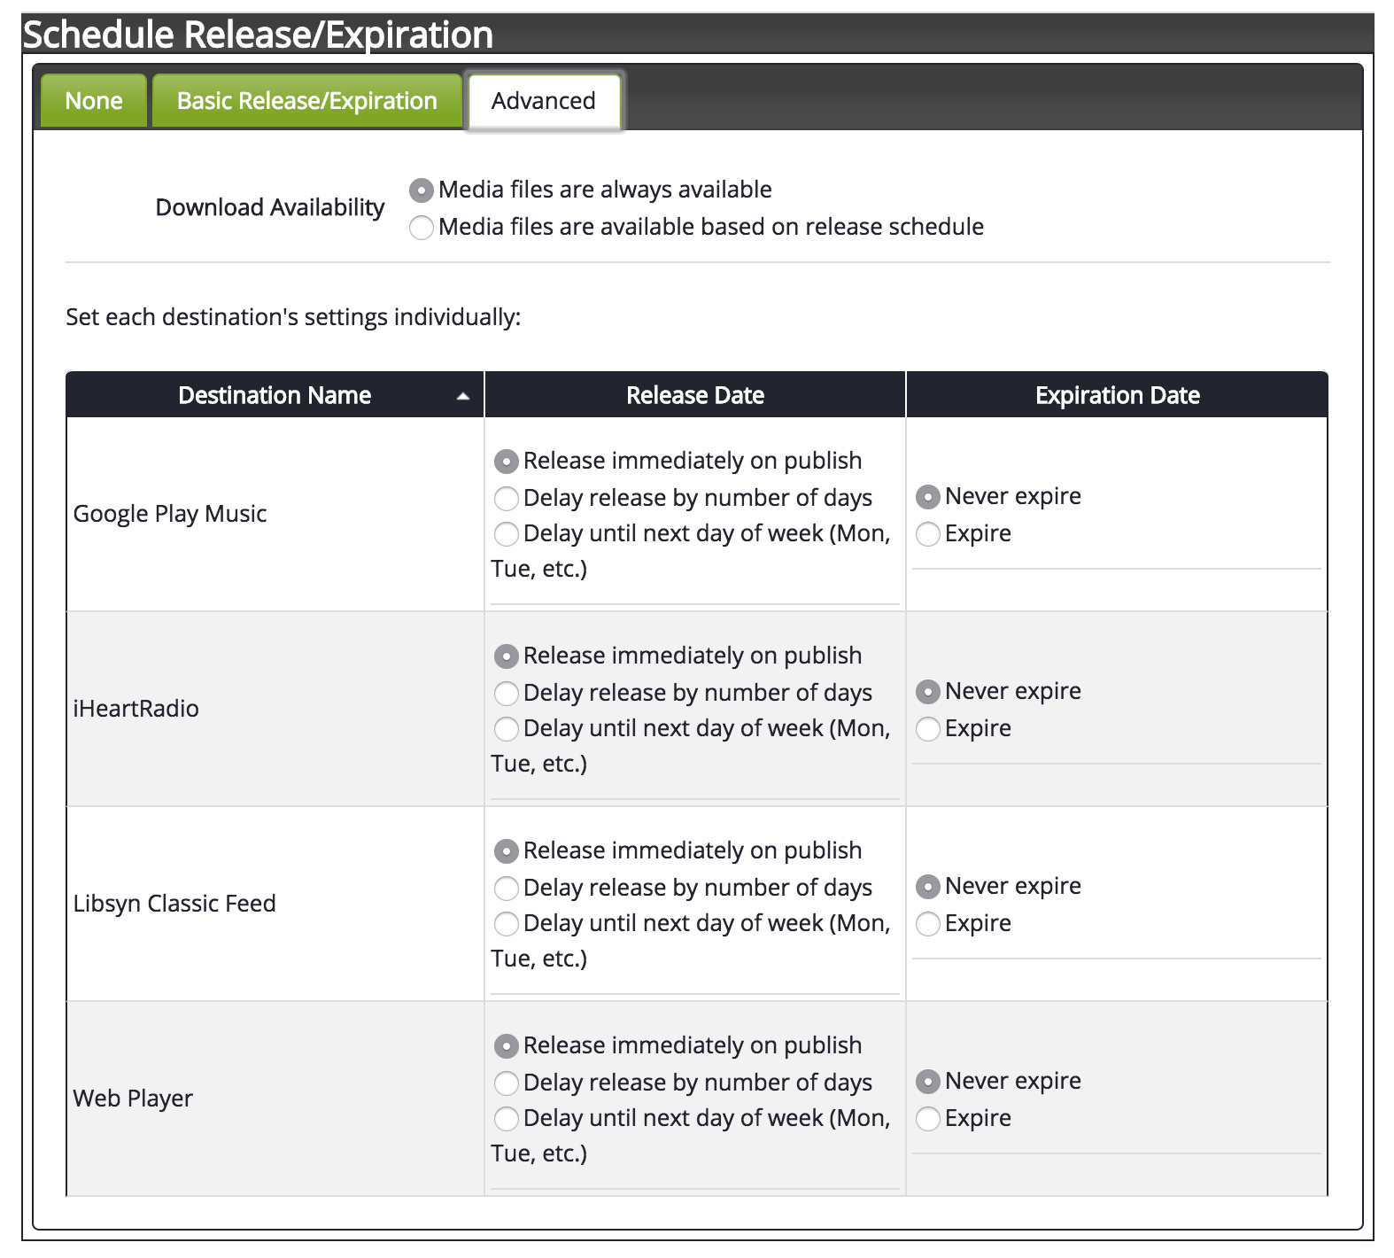
Task: Select Release immediately on publish for Google Play Music
Action: coord(507,462)
